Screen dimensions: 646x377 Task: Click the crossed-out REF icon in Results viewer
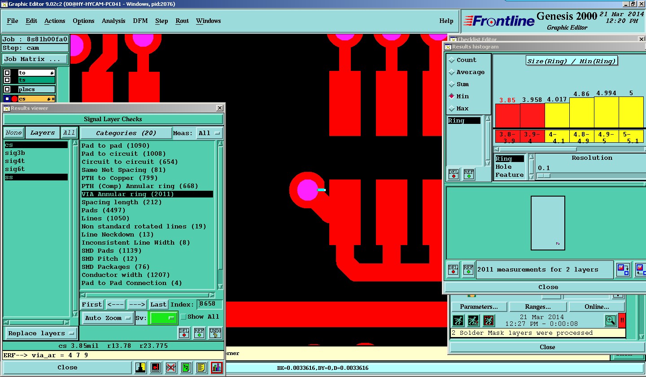pyautogui.click(x=171, y=368)
